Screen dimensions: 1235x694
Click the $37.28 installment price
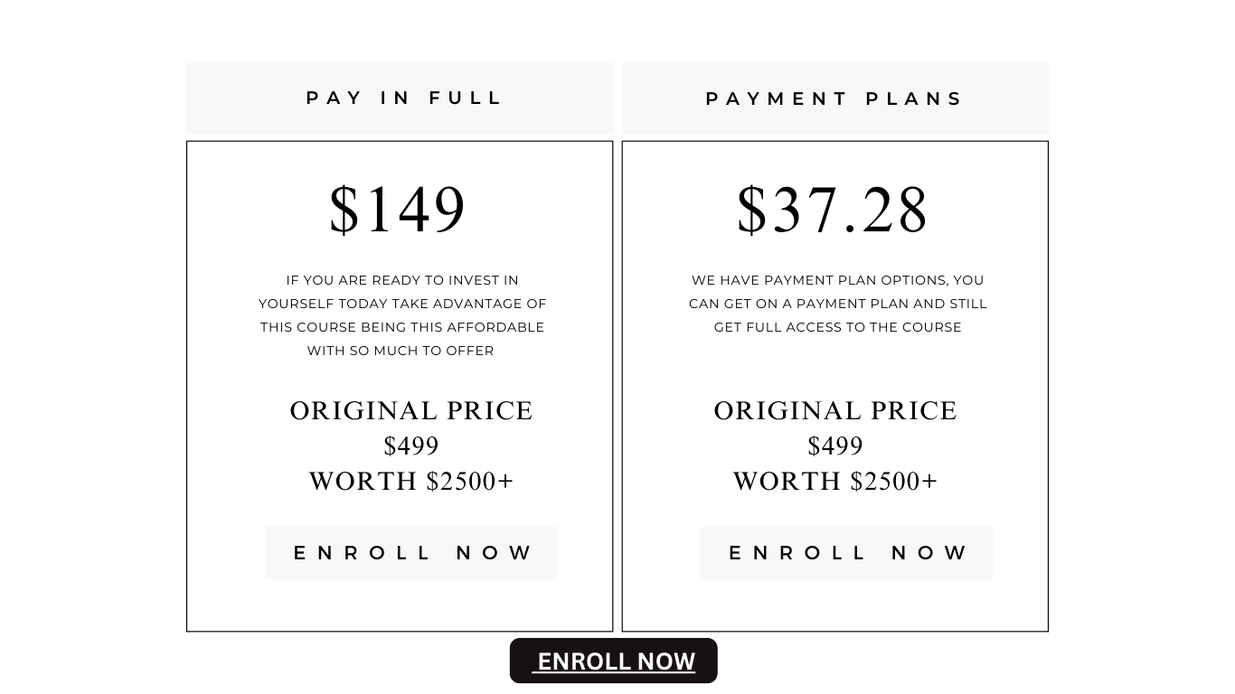pyautogui.click(x=833, y=210)
